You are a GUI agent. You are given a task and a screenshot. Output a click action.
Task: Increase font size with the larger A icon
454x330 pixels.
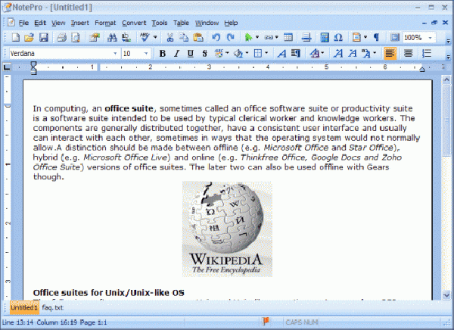[338, 53]
